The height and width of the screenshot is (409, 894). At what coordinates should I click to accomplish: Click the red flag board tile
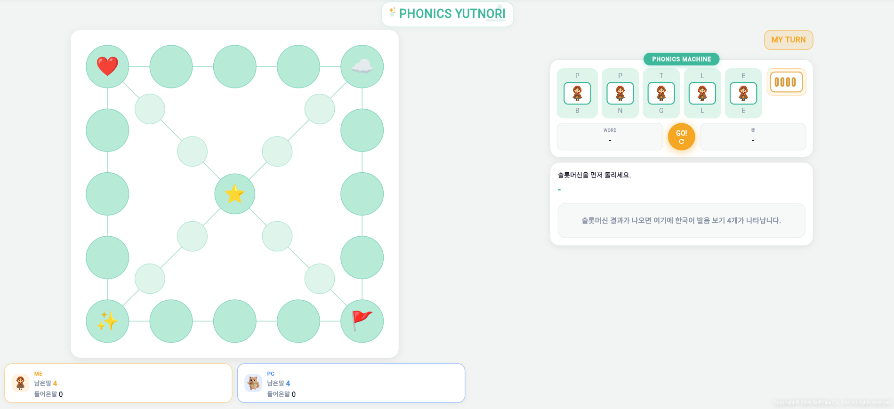(362, 321)
